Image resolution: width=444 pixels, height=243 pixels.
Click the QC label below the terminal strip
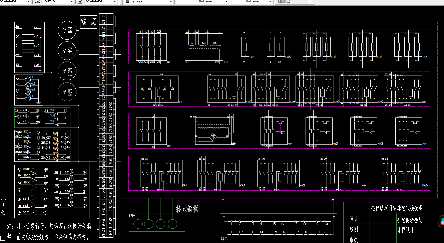click(x=224, y=239)
